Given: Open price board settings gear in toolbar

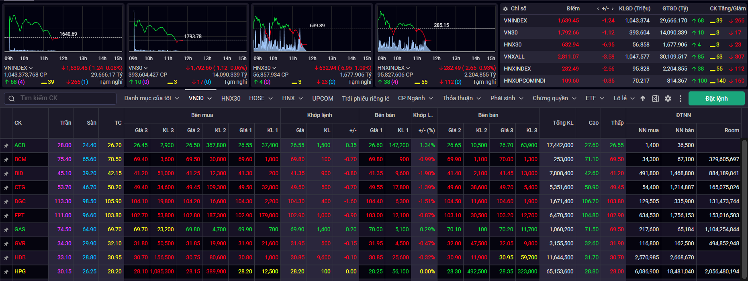Looking at the screenshot, I should click(x=668, y=99).
